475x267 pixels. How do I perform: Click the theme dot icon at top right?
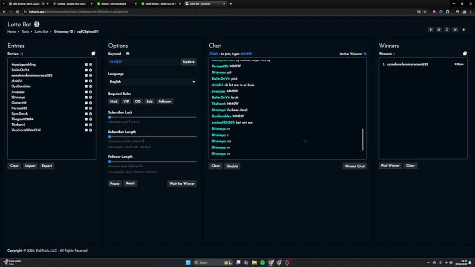463,30
